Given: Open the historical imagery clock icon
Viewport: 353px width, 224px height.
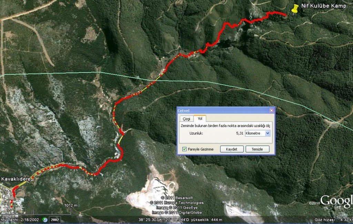Looking at the screenshot, I should (x=45, y=220).
